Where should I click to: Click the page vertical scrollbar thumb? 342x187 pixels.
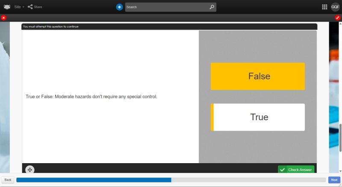[340, 135]
